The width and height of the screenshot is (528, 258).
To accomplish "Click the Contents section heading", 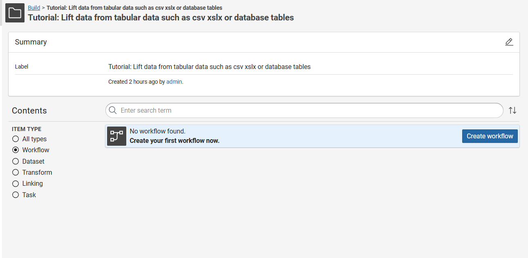I will coord(29,111).
